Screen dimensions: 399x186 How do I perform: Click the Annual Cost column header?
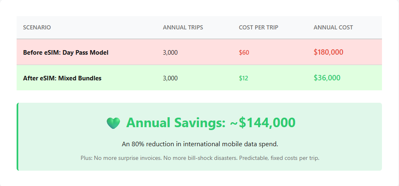pyautogui.click(x=333, y=27)
